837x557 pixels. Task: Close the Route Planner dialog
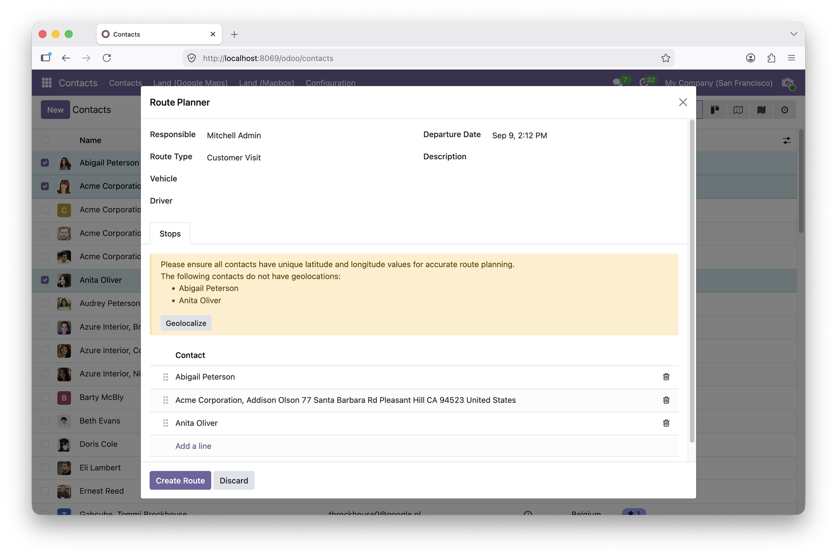pyautogui.click(x=683, y=102)
